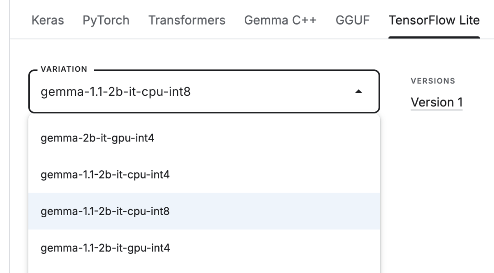Screen dimensions: 494x273
Task: Choose the gemma-1.1-2b-it-gpu-int4 variation
Action: (204, 248)
